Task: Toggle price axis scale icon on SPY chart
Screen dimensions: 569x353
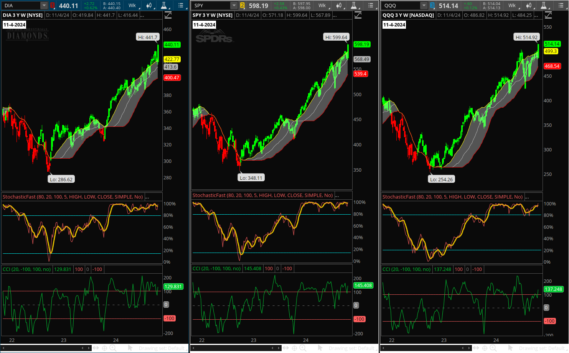Action: pyautogui.click(x=358, y=15)
